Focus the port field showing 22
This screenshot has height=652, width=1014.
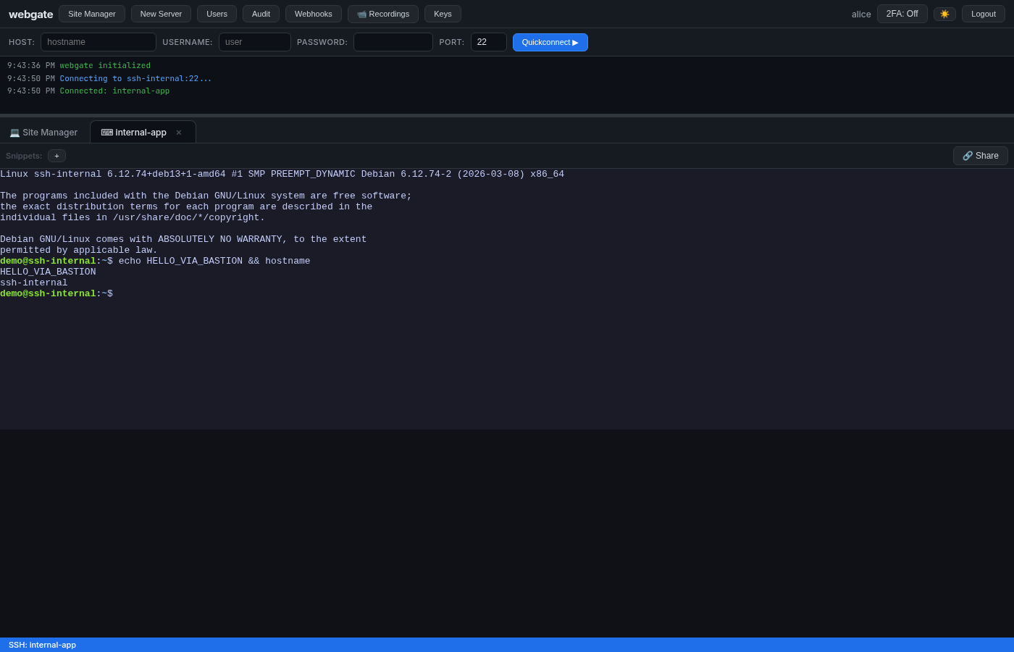[489, 42]
